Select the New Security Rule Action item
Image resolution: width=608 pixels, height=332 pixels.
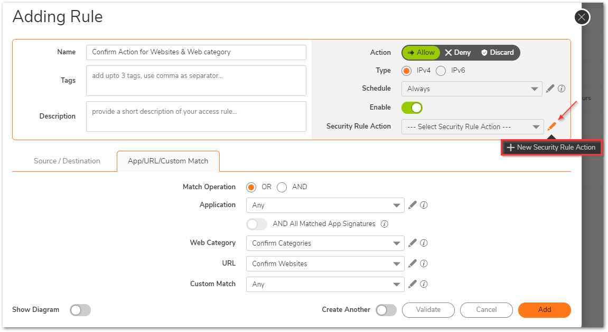tap(551, 148)
